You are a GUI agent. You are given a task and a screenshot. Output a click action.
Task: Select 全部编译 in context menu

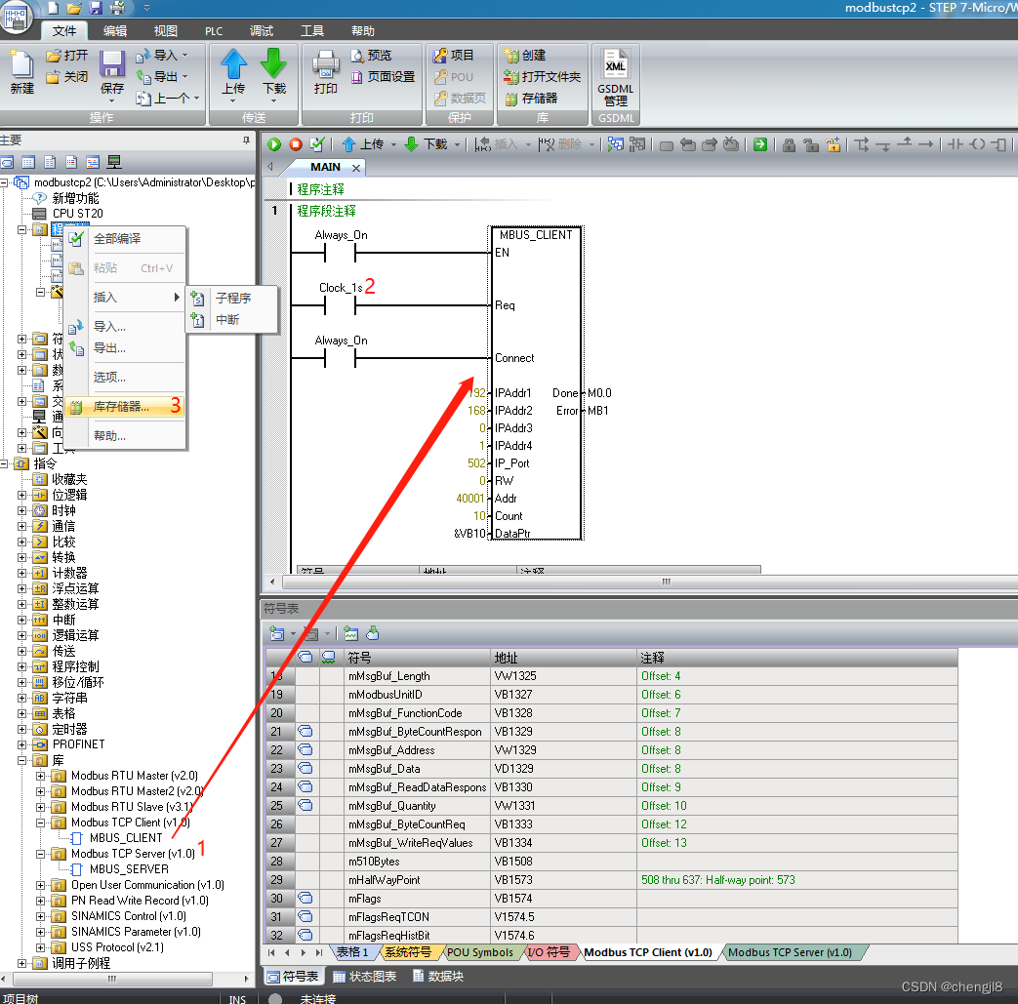click(124, 239)
